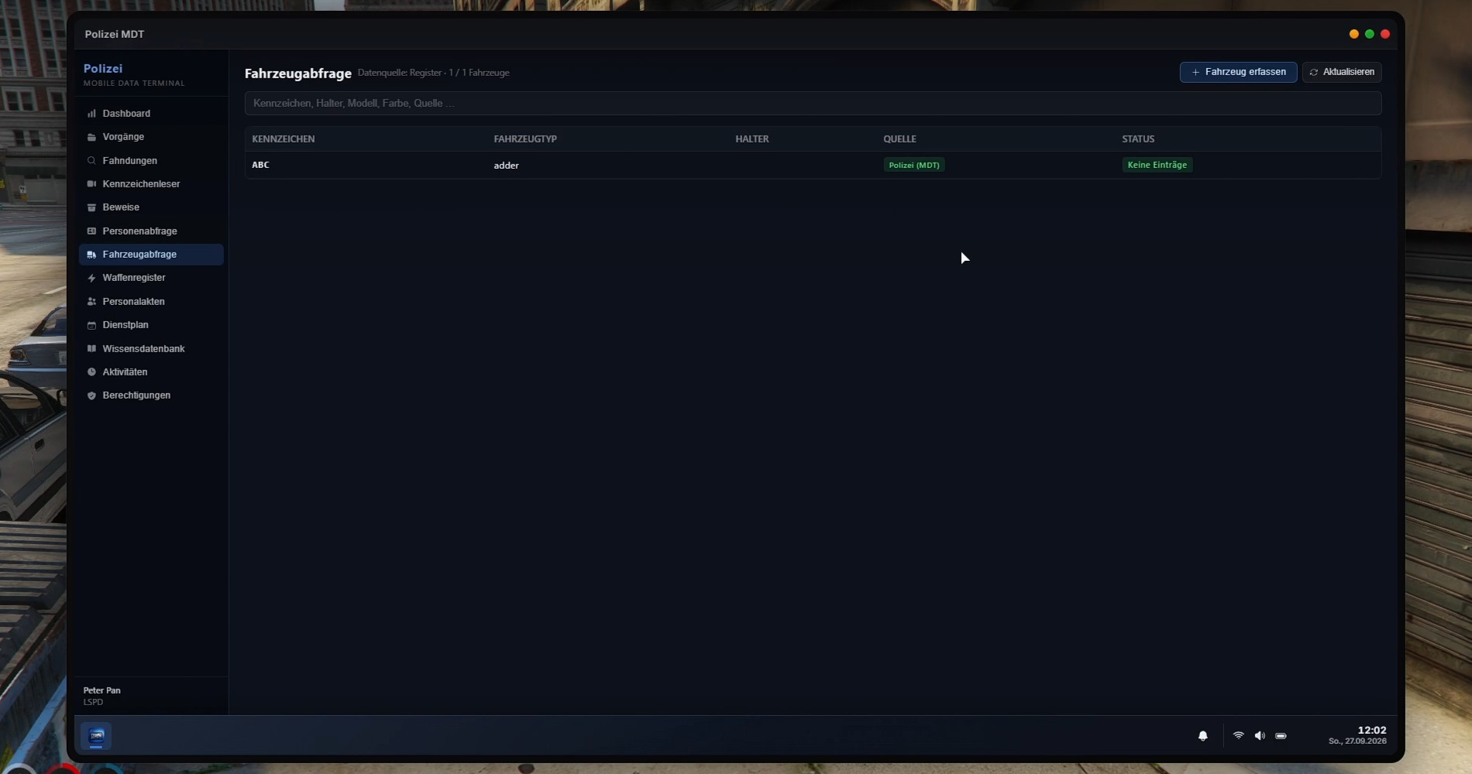Open Personenabfrage from the sidebar
The height and width of the screenshot is (774, 1472).
point(151,231)
